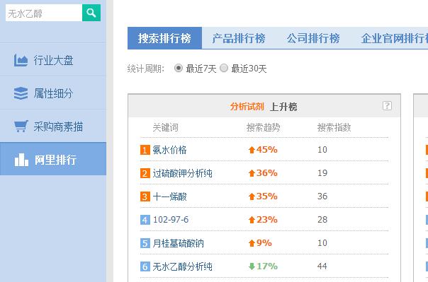Click rank badge 4 beside 102-97-6
Image resolution: width=428 pixels, height=282 pixels.
point(145,220)
